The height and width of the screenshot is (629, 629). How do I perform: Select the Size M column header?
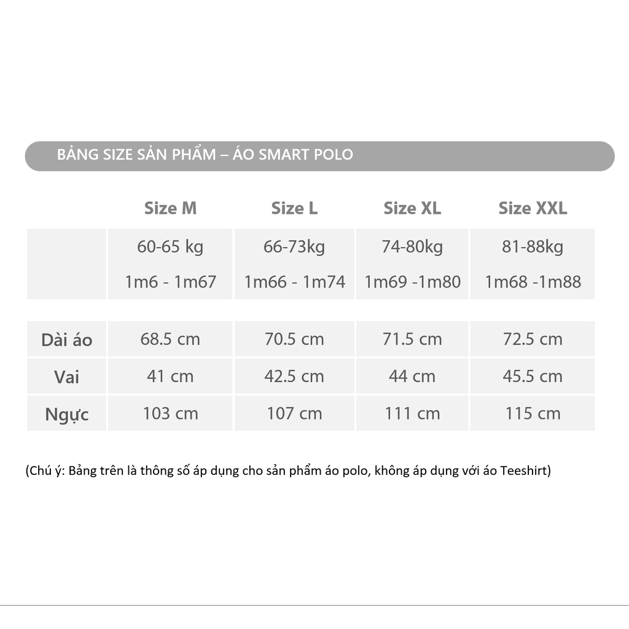click(x=171, y=208)
